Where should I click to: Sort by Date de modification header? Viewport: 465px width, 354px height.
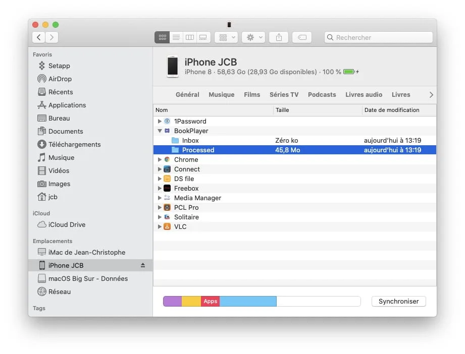(x=399, y=110)
